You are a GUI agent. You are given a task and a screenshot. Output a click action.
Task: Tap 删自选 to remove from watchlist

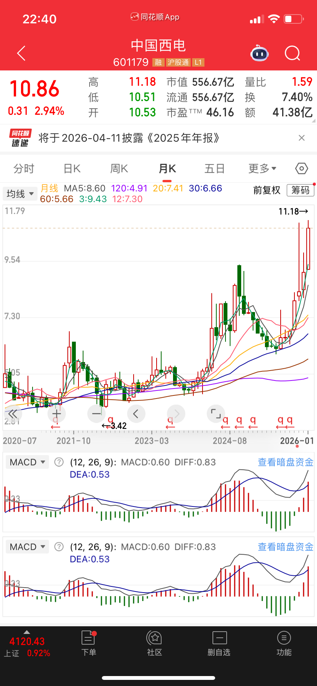click(219, 644)
